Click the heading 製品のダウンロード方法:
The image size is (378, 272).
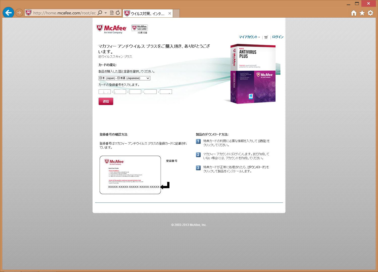(x=212, y=134)
